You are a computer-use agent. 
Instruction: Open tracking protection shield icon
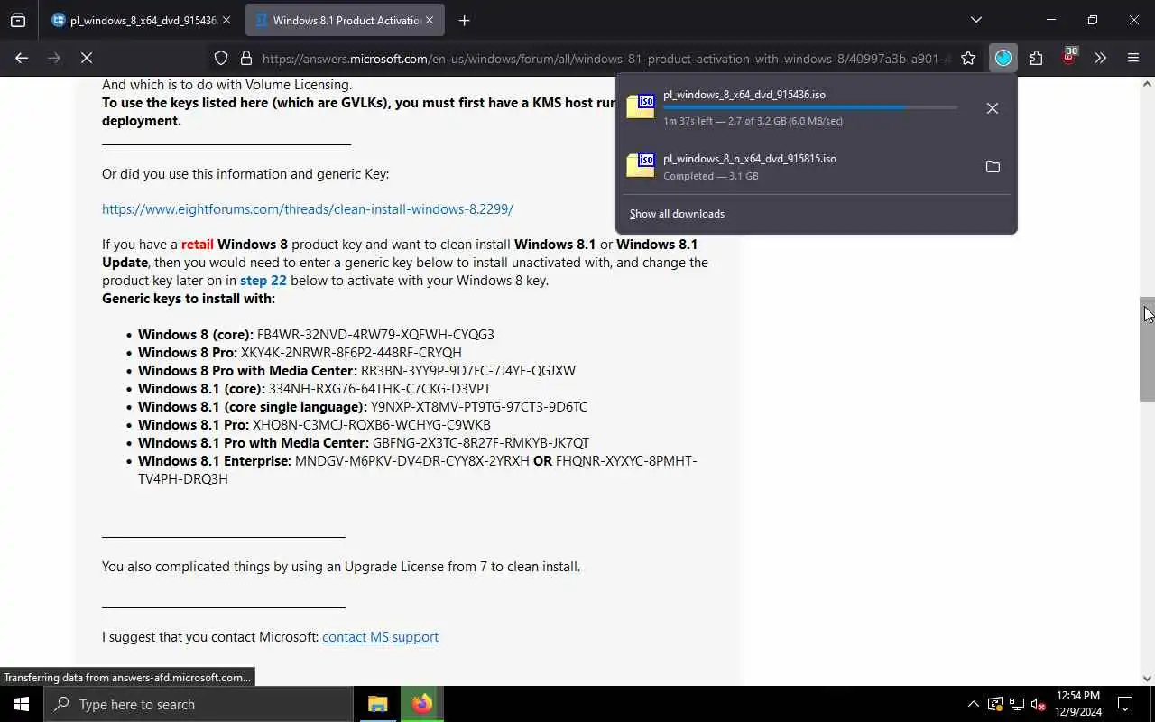[x=221, y=59]
